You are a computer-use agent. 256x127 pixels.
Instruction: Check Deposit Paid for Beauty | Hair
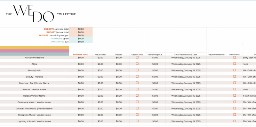pos(137,70)
